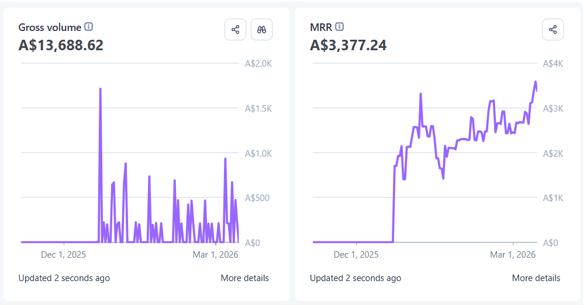The height and width of the screenshot is (305, 583).
Task: Click the A$2.0K axis label on Gross volume
Action: click(x=258, y=64)
